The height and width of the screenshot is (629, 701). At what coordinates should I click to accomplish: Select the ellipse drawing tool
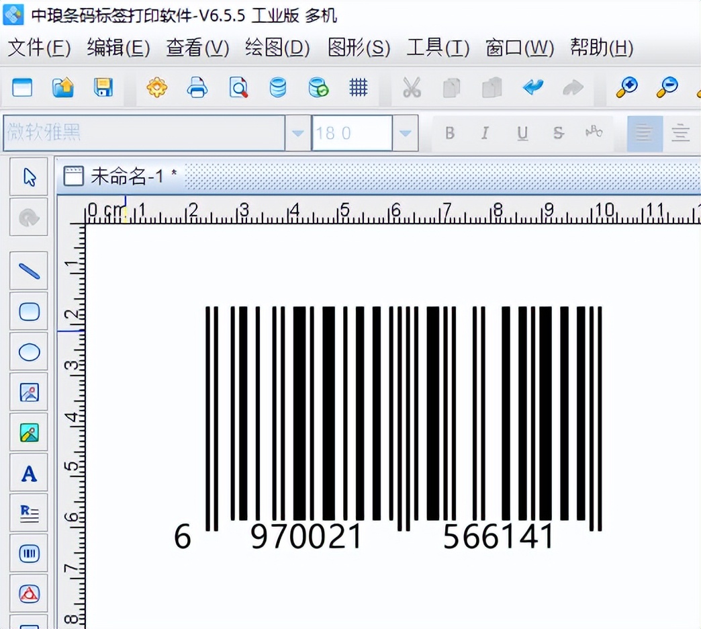click(x=29, y=351)
